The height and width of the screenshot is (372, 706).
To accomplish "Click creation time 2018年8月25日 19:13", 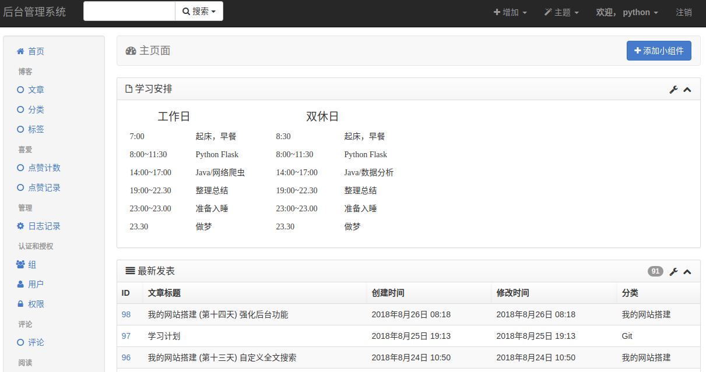I will pyautogui.click(x=411, y=336).
